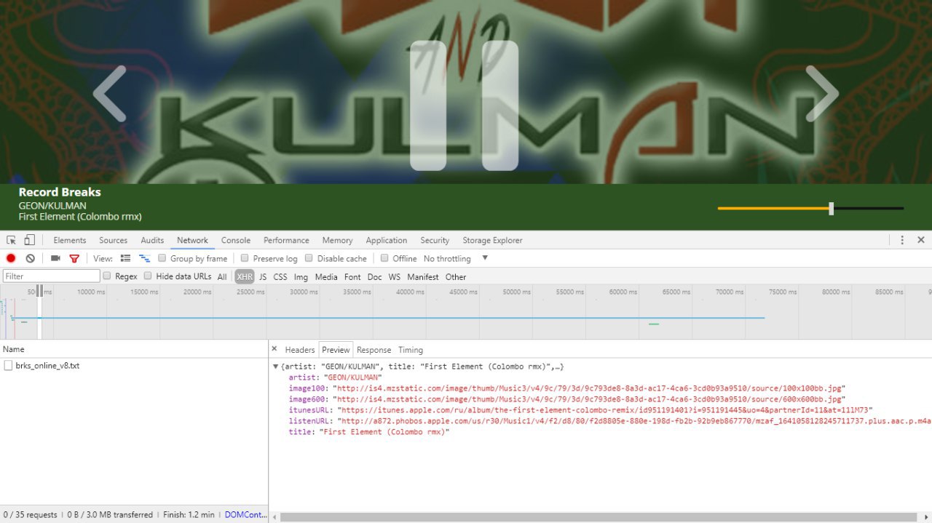This screenshot has width=932, height=523.
Task: Enable Group by frame checkbox
Action: [163, 258]
